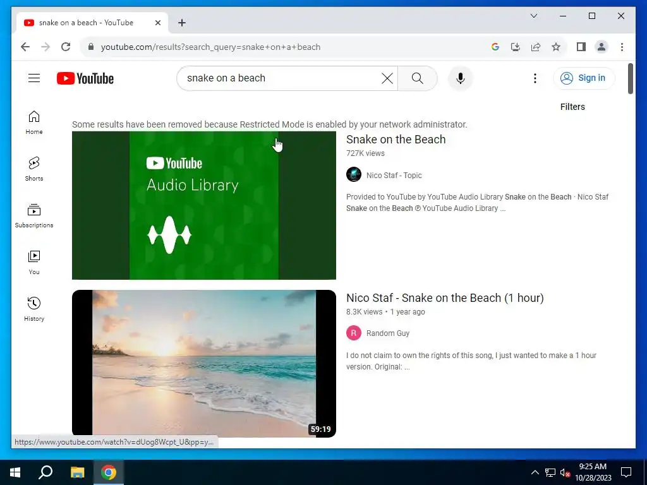
Task: Expand the tab search dropdown arrow
Action: pos(533,16)
